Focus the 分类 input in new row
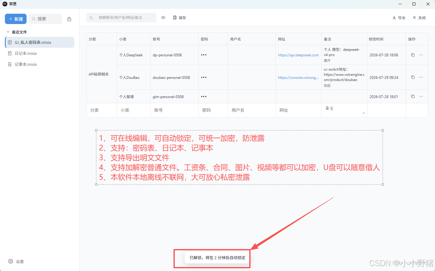 pos(102,110)
